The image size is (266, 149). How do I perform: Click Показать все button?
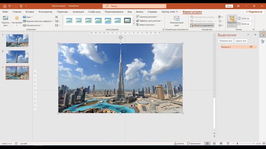point(225,41)
